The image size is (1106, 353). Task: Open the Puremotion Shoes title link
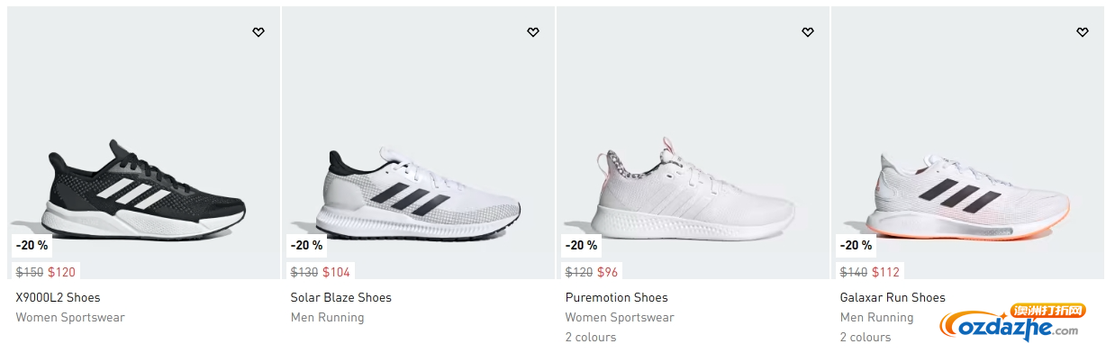[617, 297]
